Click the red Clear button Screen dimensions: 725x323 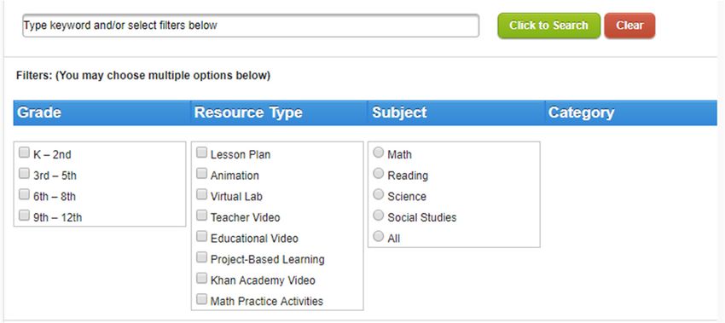tap(629, 26)
